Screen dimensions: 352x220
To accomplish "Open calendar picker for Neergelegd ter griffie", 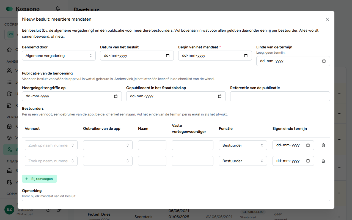I will coord(116,96).
